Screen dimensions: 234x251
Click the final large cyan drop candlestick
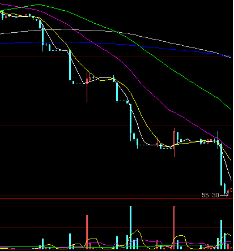pyautogui.click(x=222, y=164)
